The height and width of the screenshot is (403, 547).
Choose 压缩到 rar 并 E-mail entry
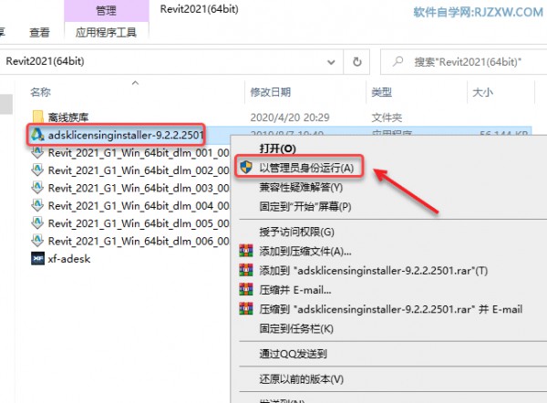(x=391, y=309)
